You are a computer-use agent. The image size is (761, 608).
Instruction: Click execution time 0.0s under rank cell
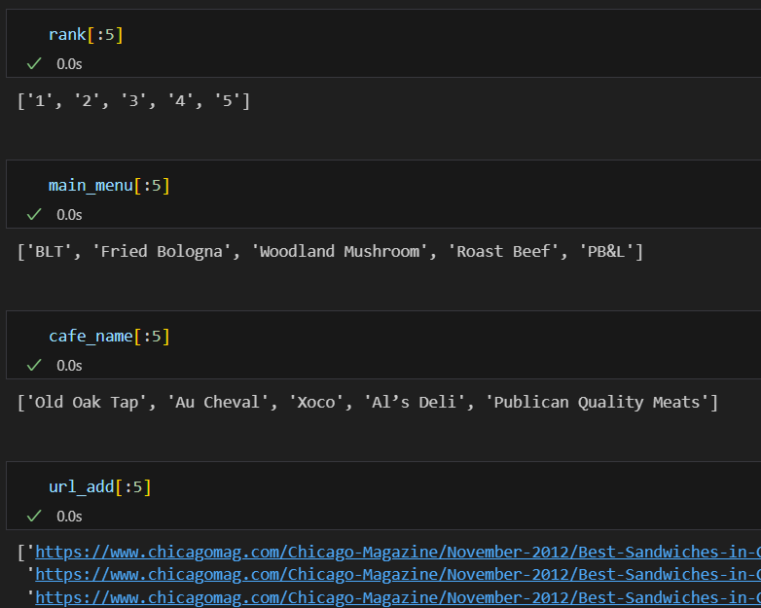(x=69, y=64)
